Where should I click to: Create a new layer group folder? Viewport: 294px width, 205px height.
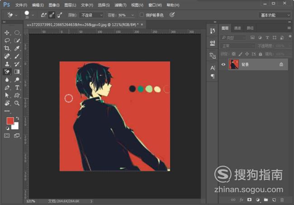click(266, 200)
